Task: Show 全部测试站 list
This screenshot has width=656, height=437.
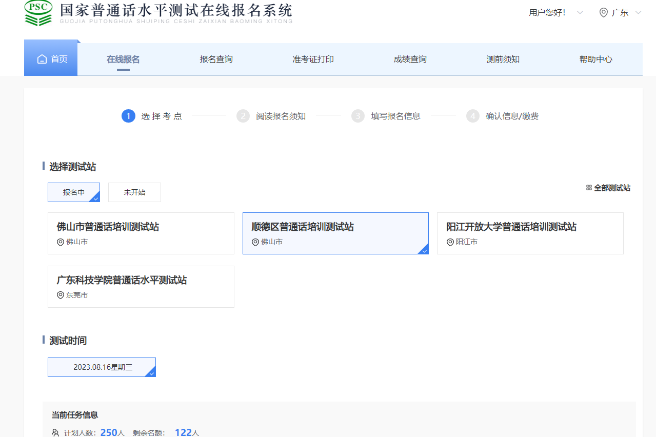Action: tap(612, 188)
